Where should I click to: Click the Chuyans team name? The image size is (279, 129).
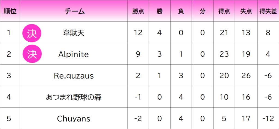[x=74, y=119]
